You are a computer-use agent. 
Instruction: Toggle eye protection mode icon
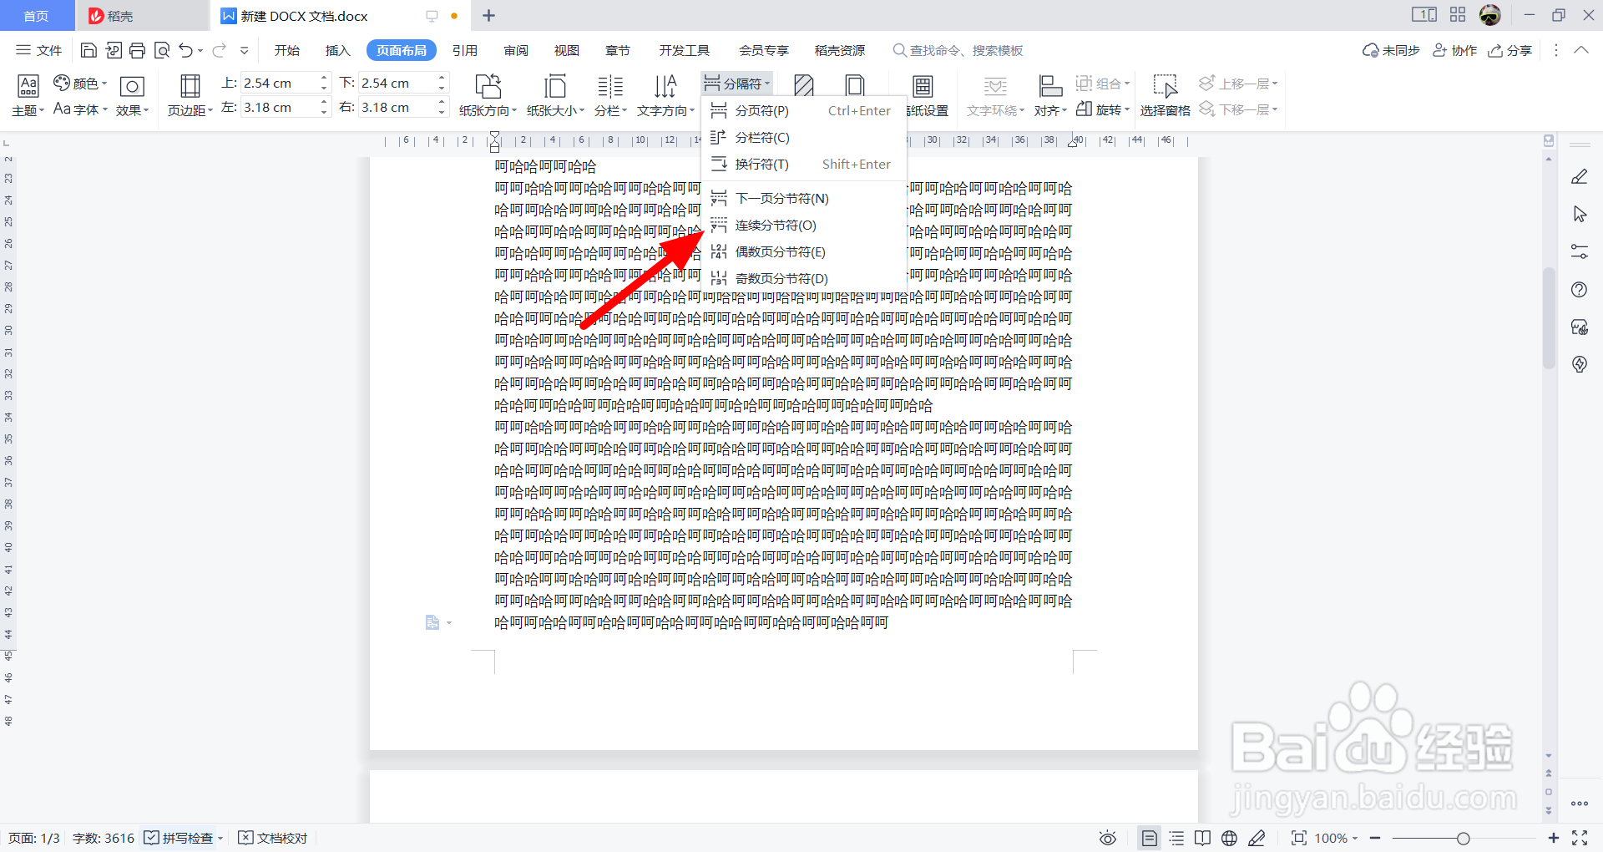[x=1108, y=838]
